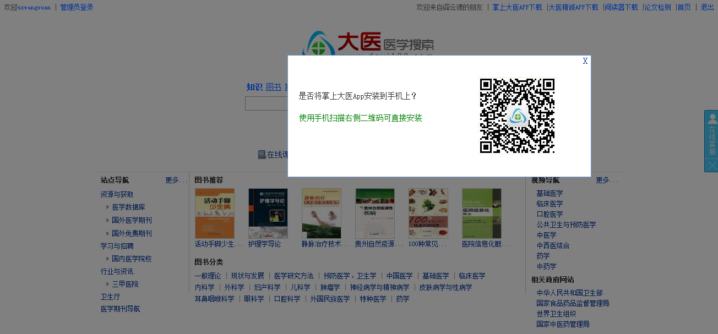
Task: Open the 静脉治疗技术 book cover
Action: click(322, 213)
